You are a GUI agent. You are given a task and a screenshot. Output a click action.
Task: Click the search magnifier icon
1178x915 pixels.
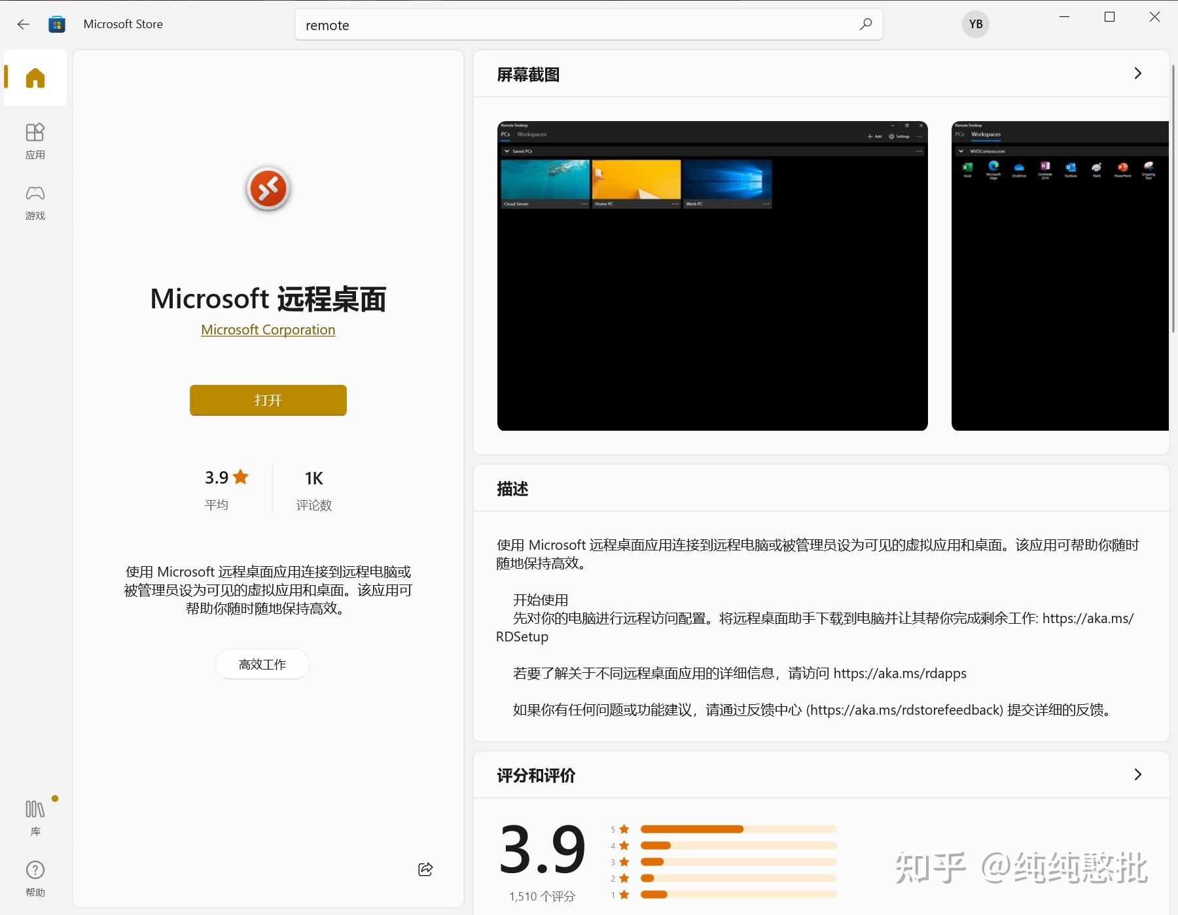click(865, 24)
